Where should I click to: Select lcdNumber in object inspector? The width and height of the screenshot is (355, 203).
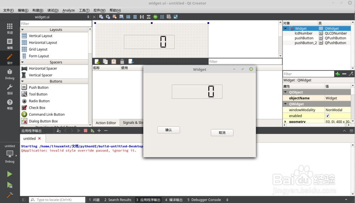click(304, 33)
